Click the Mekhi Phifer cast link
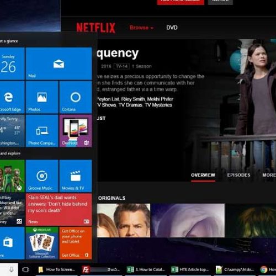This screenshot has height=276, width=276. click(x=160, y=99)
